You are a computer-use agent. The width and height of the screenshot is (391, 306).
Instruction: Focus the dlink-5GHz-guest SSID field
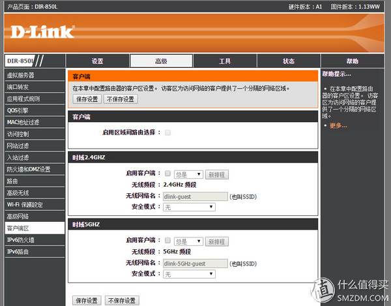(195, 264)
